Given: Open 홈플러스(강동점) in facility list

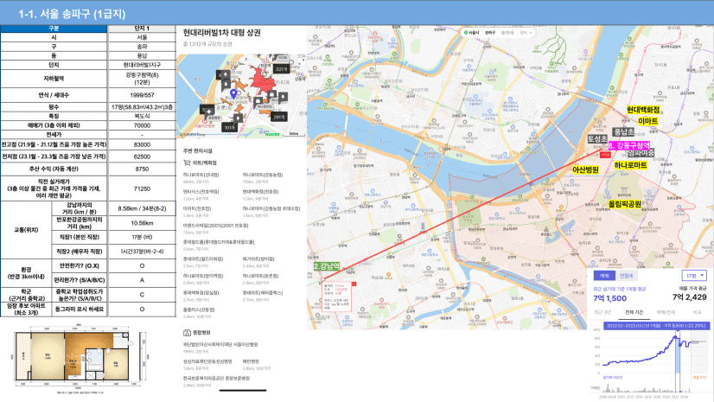Looking at the screenshot, I should 199,309.
